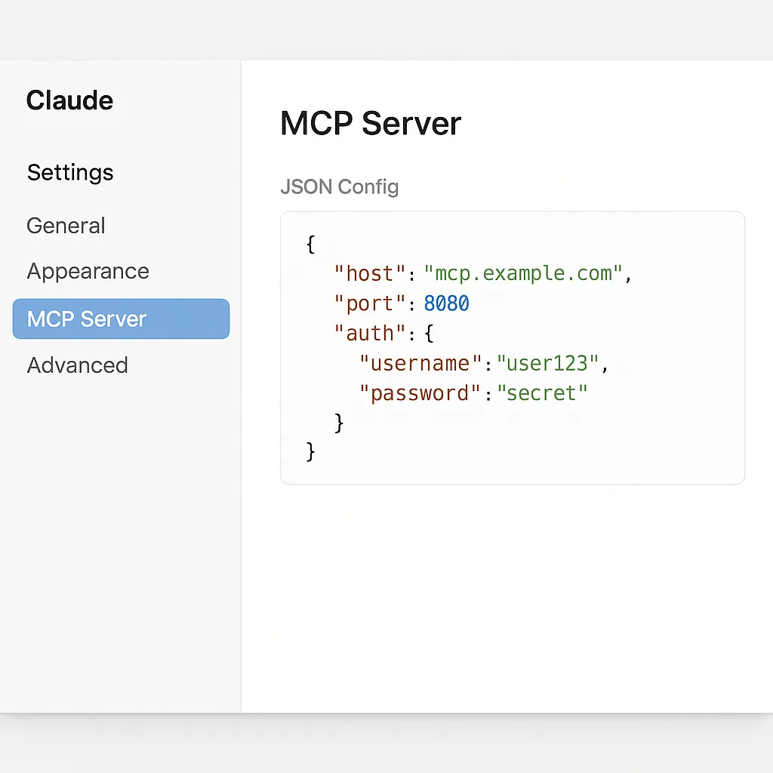
Task: Place cursor on the "host" key
Action: point(370,273)
